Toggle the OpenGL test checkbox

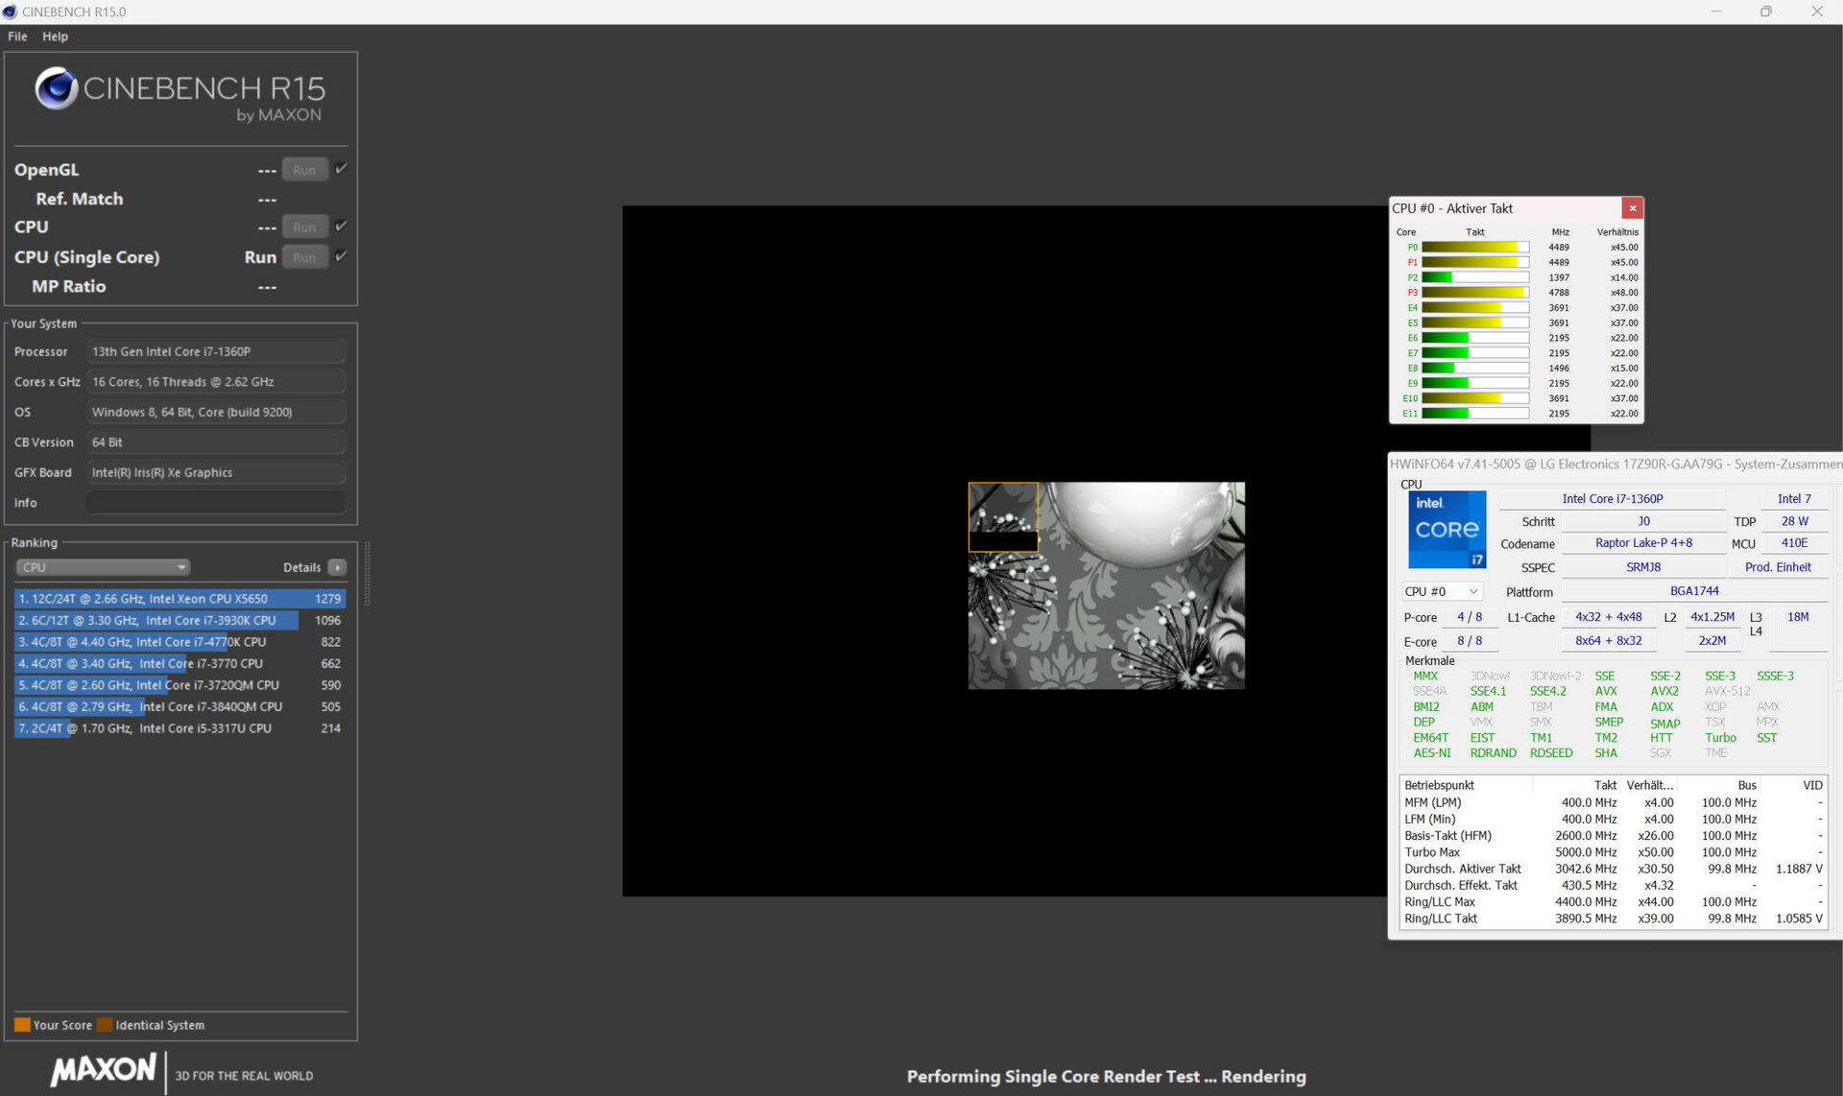(x=341, y=169)
